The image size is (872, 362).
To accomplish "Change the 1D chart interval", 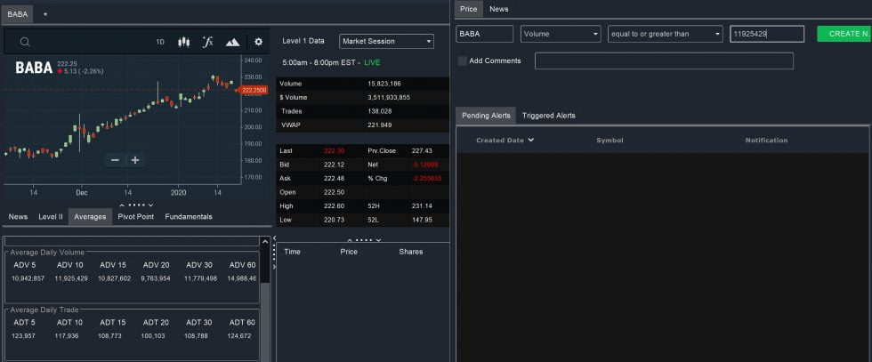I will [x=160, y=42].
